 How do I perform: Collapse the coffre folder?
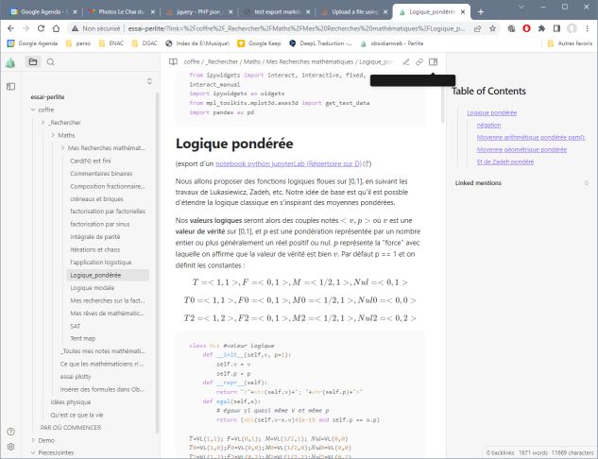pyautogui.click(x=33, y=110)
